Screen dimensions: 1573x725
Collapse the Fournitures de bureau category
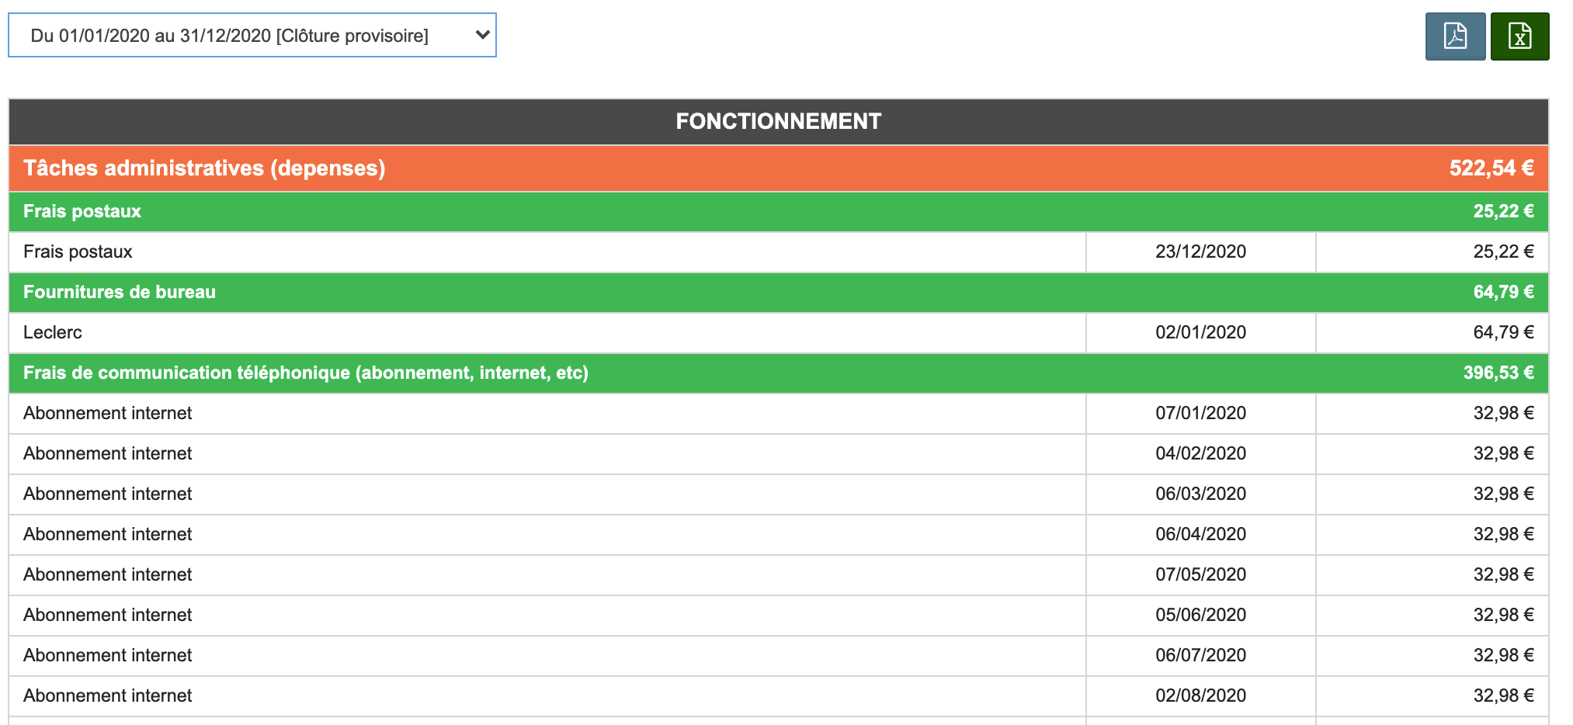coord(120,293)
